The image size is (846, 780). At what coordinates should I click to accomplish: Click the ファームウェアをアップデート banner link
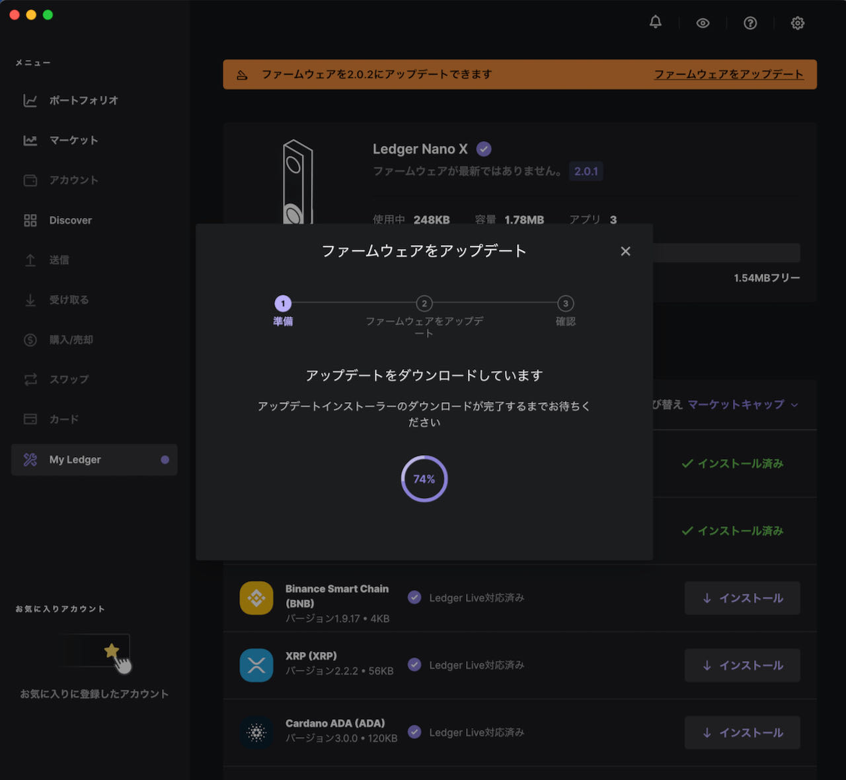[728, 75]
